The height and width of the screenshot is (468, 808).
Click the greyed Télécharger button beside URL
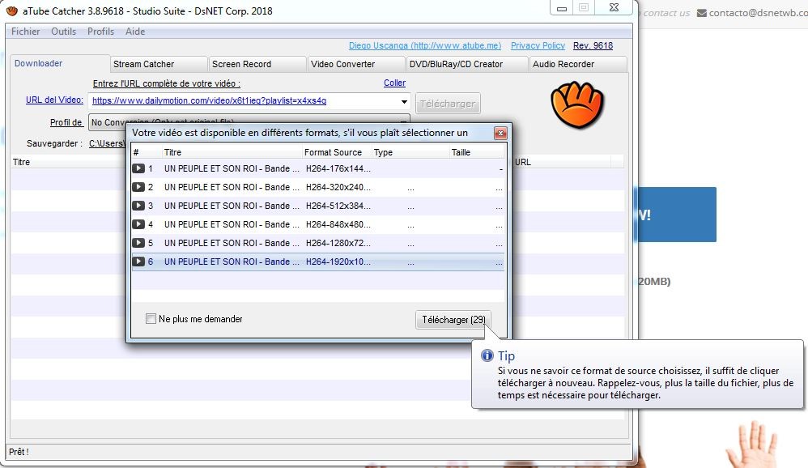tap(448, 104)
